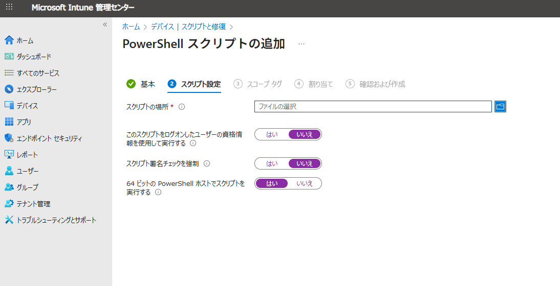Open Devices (デバイス) from sidebar
560x286 pixels.
point(9,106)
